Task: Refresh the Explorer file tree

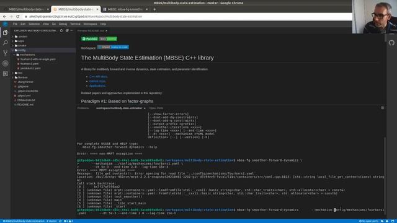Action: coord(61,30)
